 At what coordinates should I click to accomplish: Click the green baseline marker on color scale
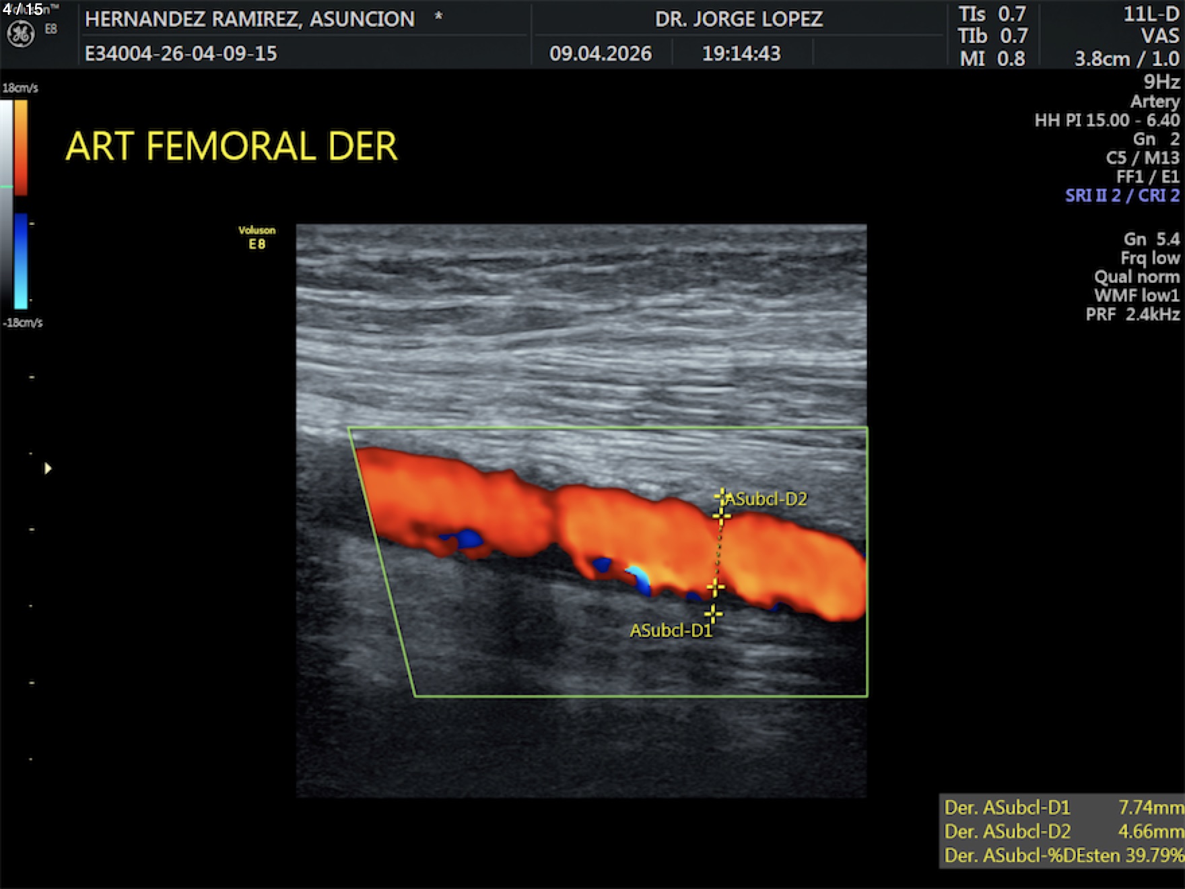(7, 187)
